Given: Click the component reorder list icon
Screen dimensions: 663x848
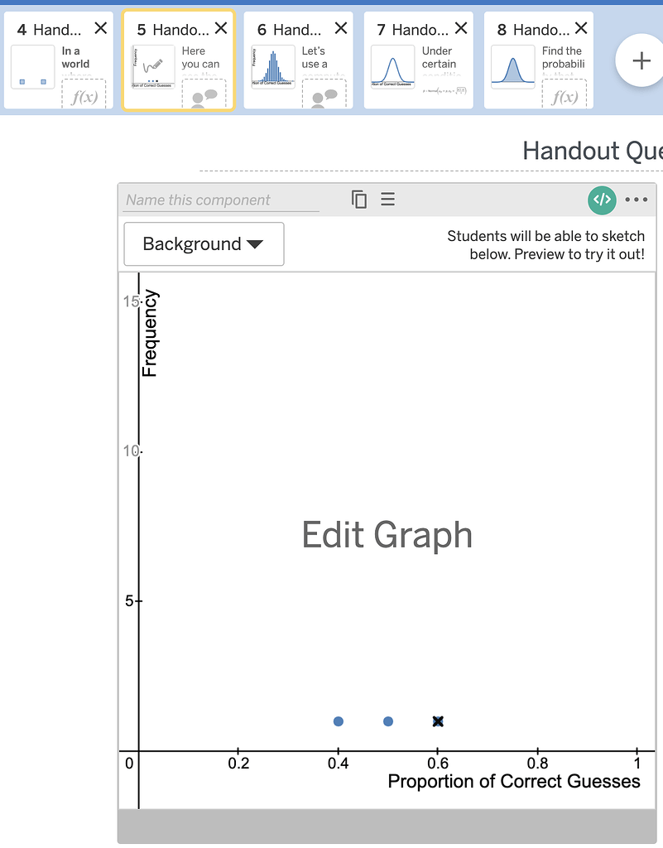Looking at the screenshot, I should pyautogui.click(x=388, y=200).
